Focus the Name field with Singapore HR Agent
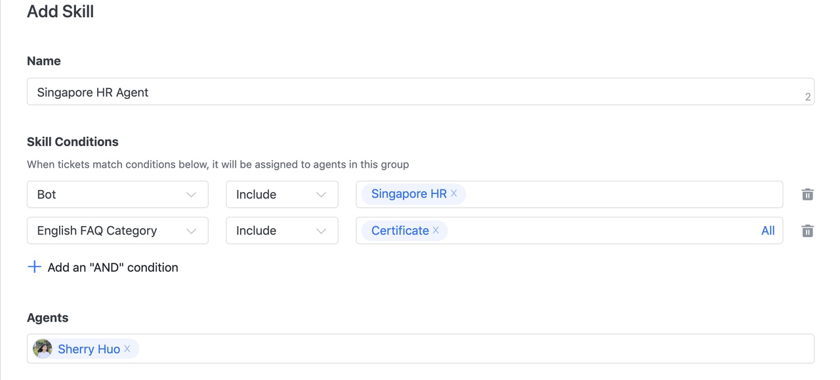This screenshot has width=840, height=380. 420,92
